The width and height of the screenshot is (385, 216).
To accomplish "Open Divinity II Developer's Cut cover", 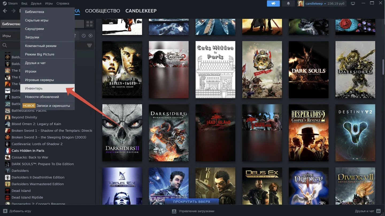I will coord(355,186).
